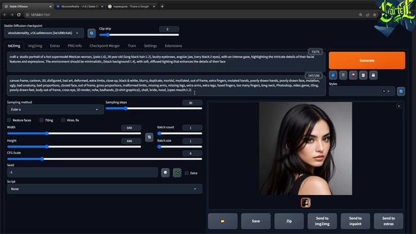Enable Hires. fix checkbox
416x234 pixels.
pyautogui.click(x=63, y=120)
